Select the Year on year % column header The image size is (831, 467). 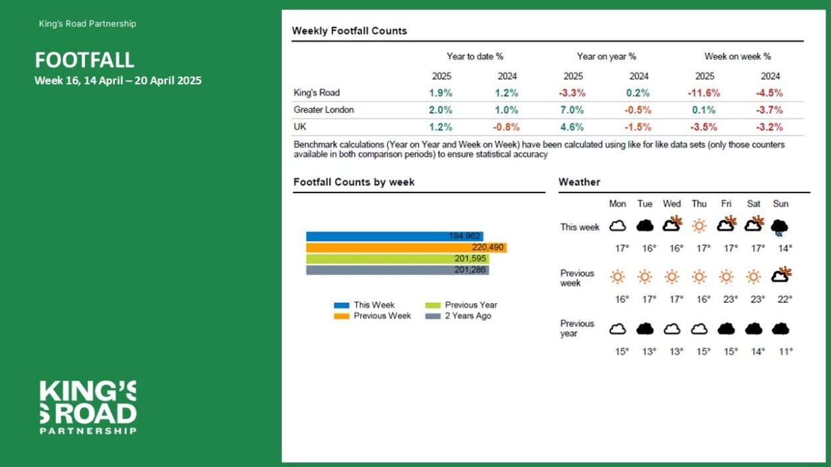(x=606, y=56)
